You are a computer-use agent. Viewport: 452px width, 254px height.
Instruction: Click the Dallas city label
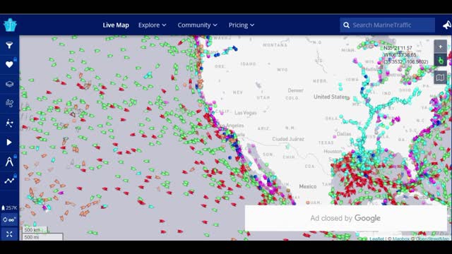pos(344,134)
